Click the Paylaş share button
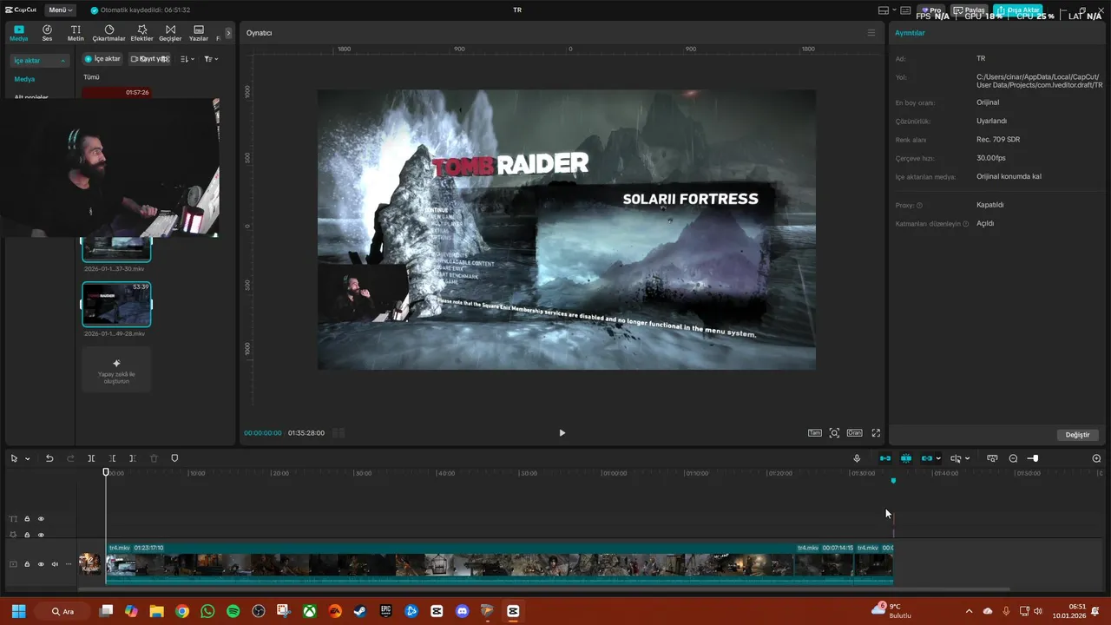This screenshot has width=1111, height=625. pos(970,10)
